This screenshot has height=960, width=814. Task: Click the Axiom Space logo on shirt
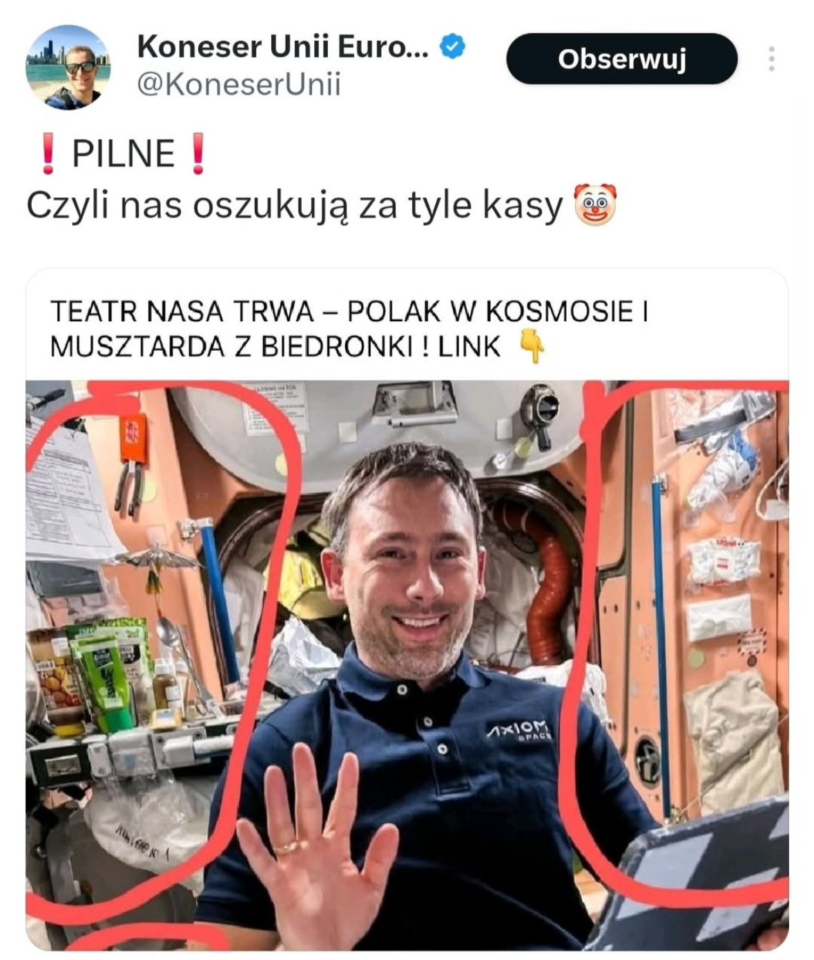point(518,731)
